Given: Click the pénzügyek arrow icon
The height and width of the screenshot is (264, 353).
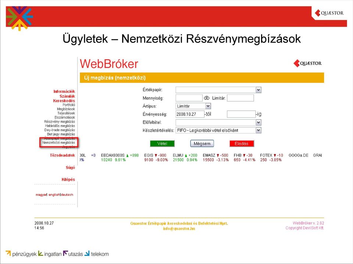Looking at the screenshot, I should pos(8,253).
